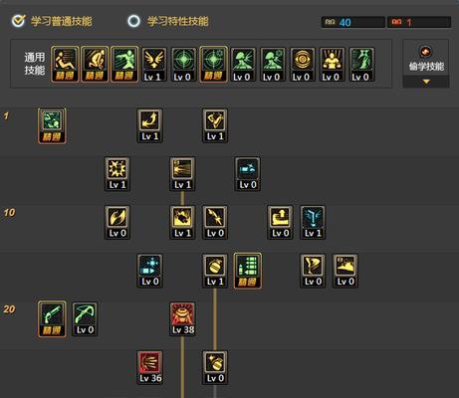Screen dimensions: 459x398
Task: Expand the 偷学技能 dropdown arrow
Action: 426,82
